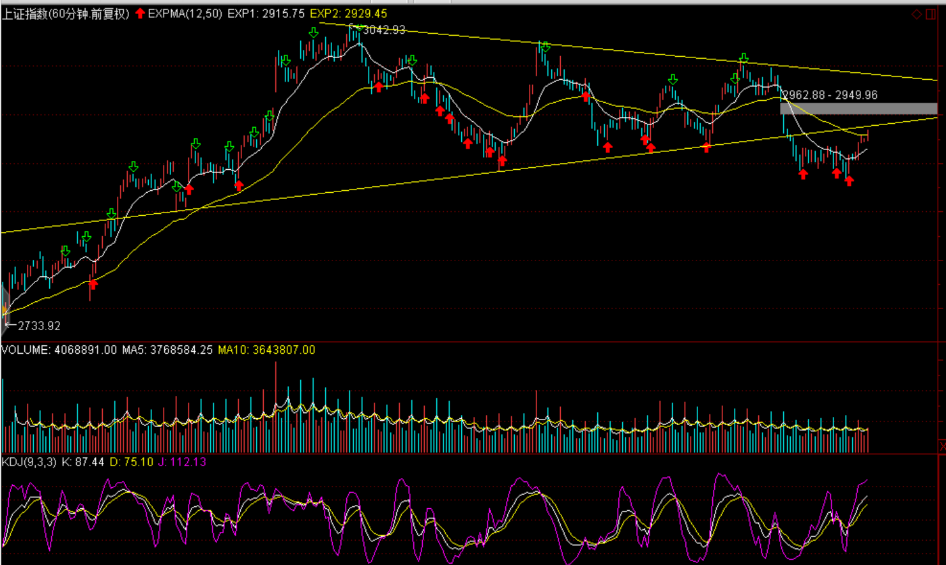The image size is (946, 565).
Task: Click the lowest red up-arrow buy signal at far right
Action: click(849, 181)
